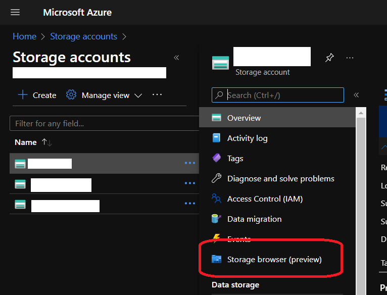This screenshot has width=387, height=295.
Task: Click the Activity log icon
Action: coord(217,138)
